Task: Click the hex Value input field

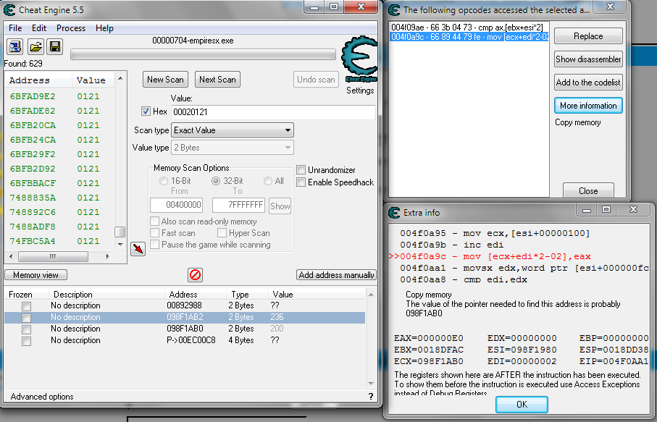Action: click(272, 112)
